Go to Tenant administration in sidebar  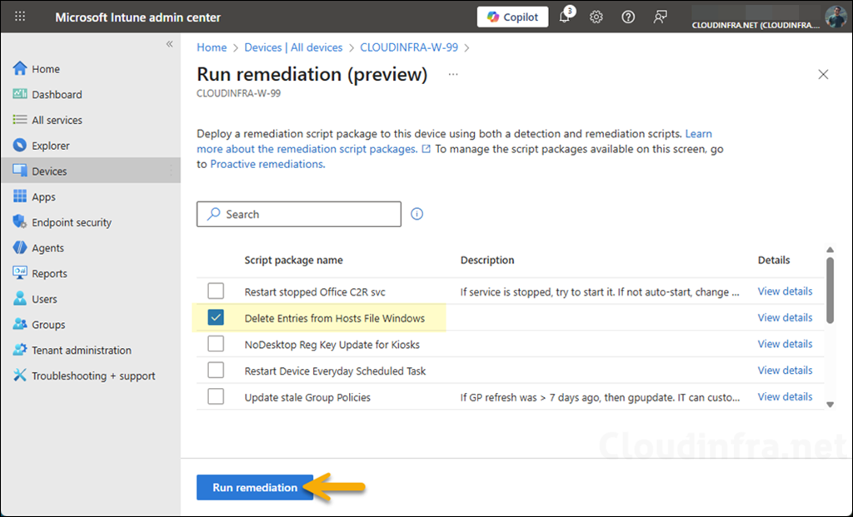pos(81,350)
